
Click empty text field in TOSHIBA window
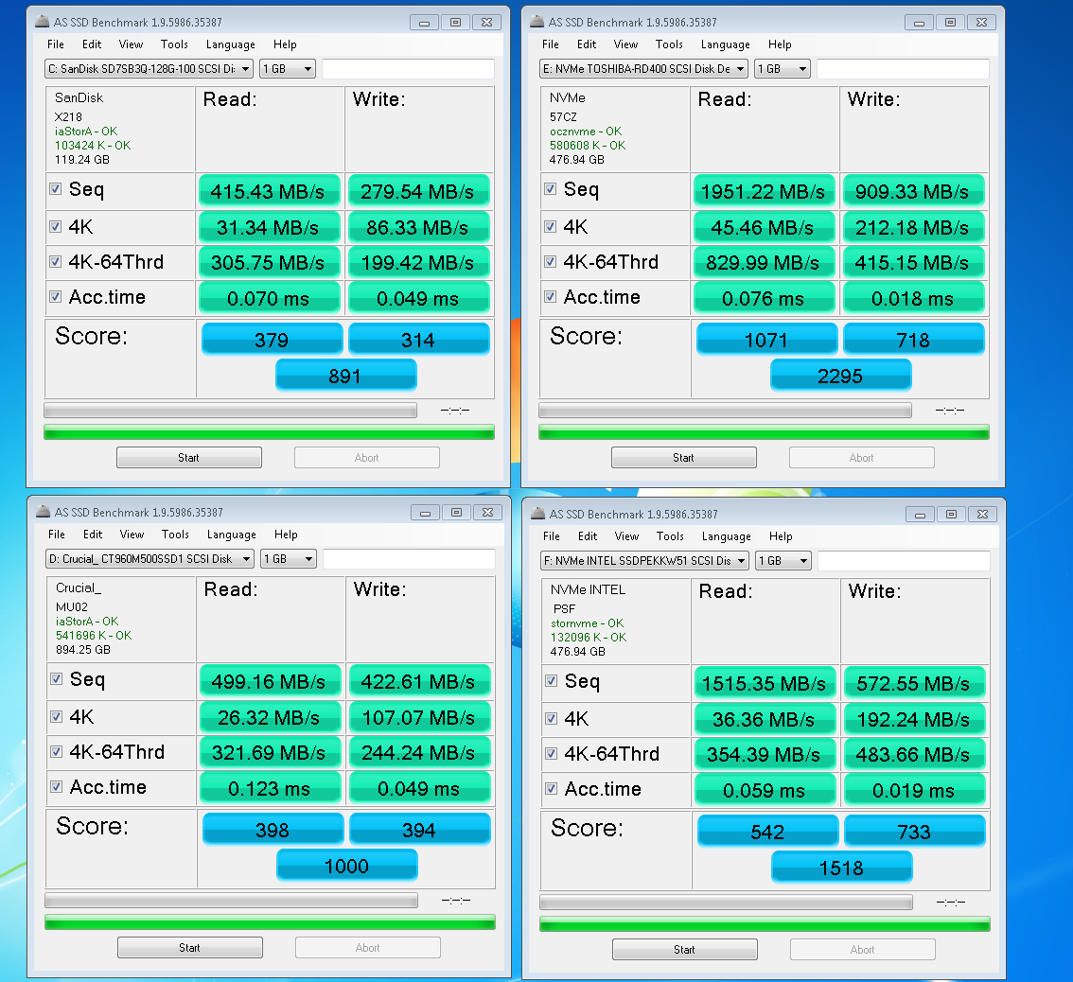[904, 68]
